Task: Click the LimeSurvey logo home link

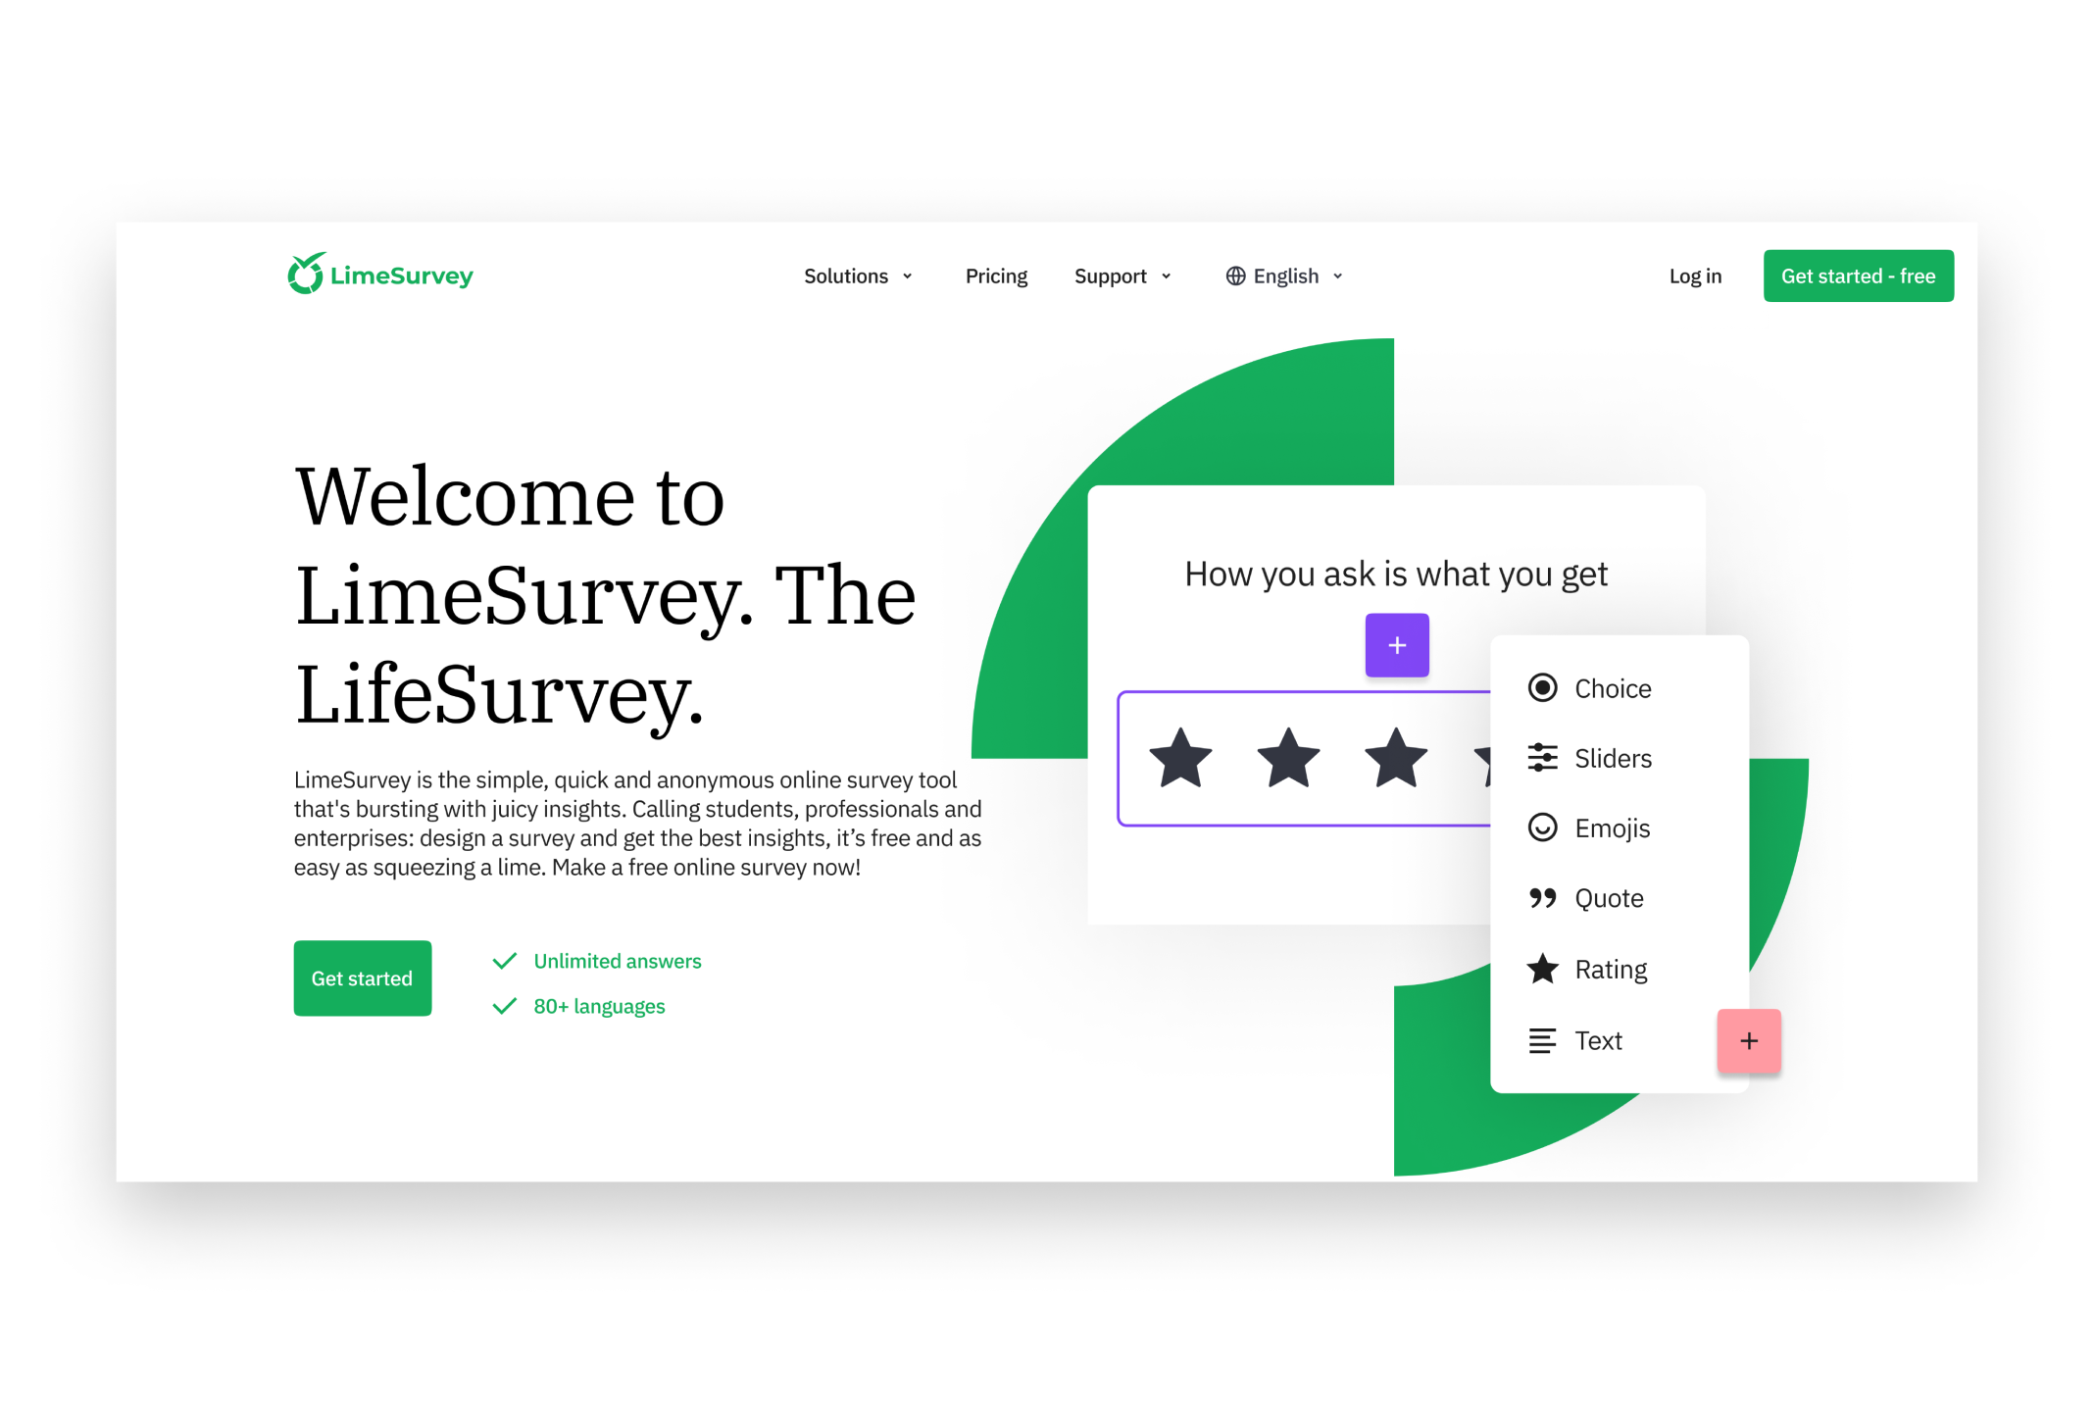Action: 380,275
